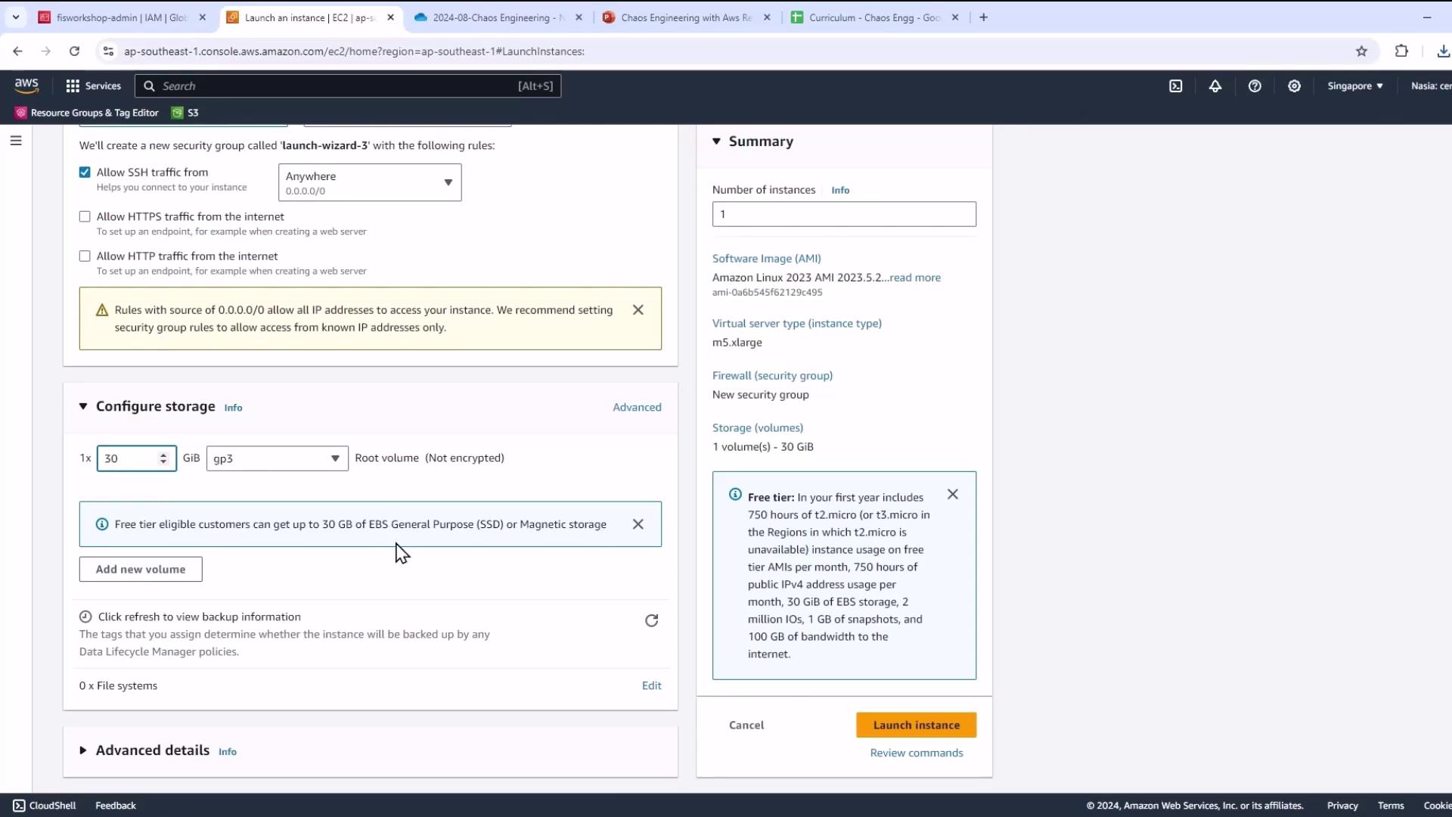Refresh the backup information
The height and width of the screenshot is (817, 1452).
(x=651, y=621)
